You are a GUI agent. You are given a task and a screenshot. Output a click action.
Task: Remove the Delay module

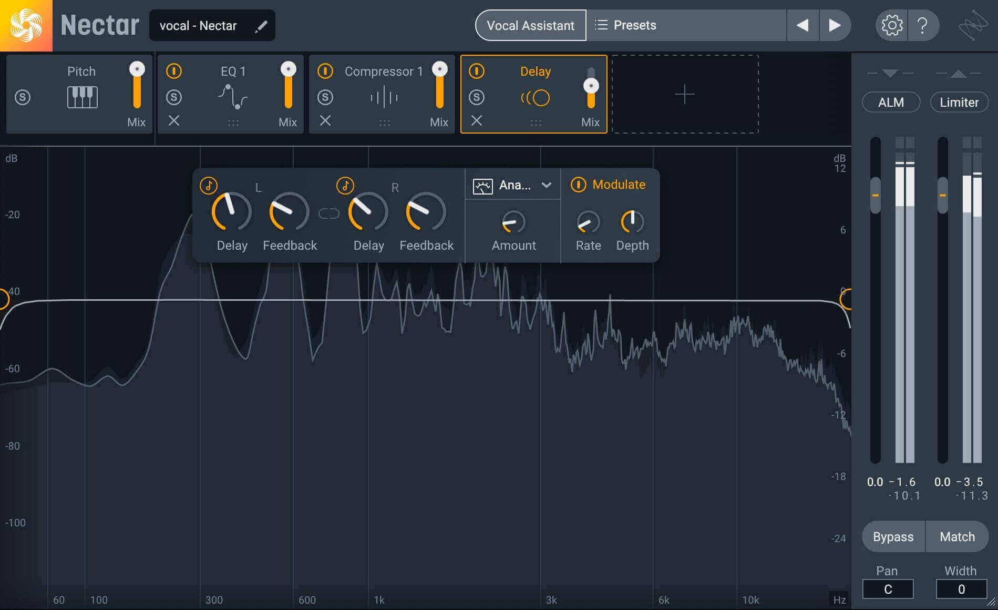tap(477, 121)
